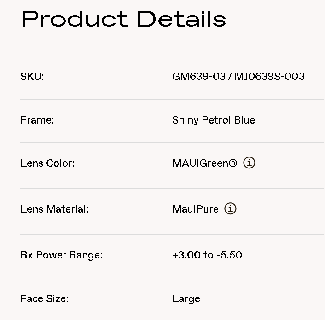Viewport: 325px width, 320px height.
Task: Click the Large face size value
Action: tap(186, 299)
